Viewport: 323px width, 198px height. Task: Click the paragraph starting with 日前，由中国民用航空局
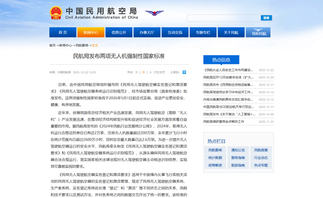point(119,94)
